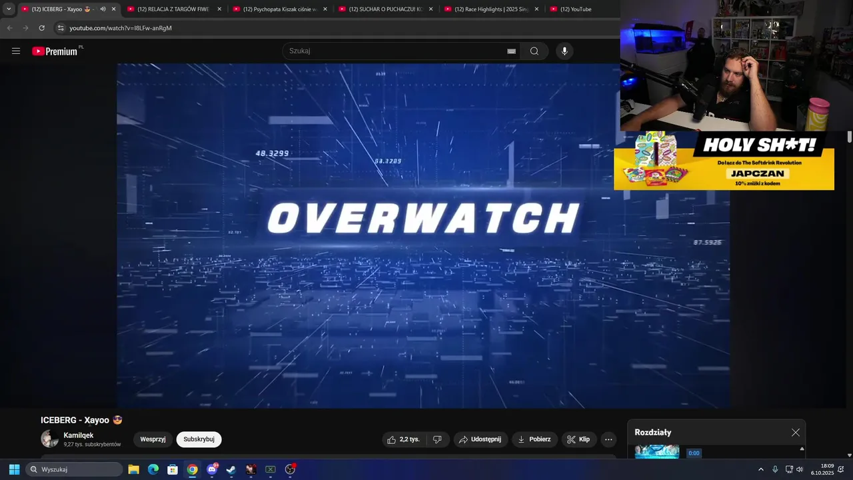Click the tray microphone icon
The height and width of the screenshot is (480, 853).
(x=775, y=469)
